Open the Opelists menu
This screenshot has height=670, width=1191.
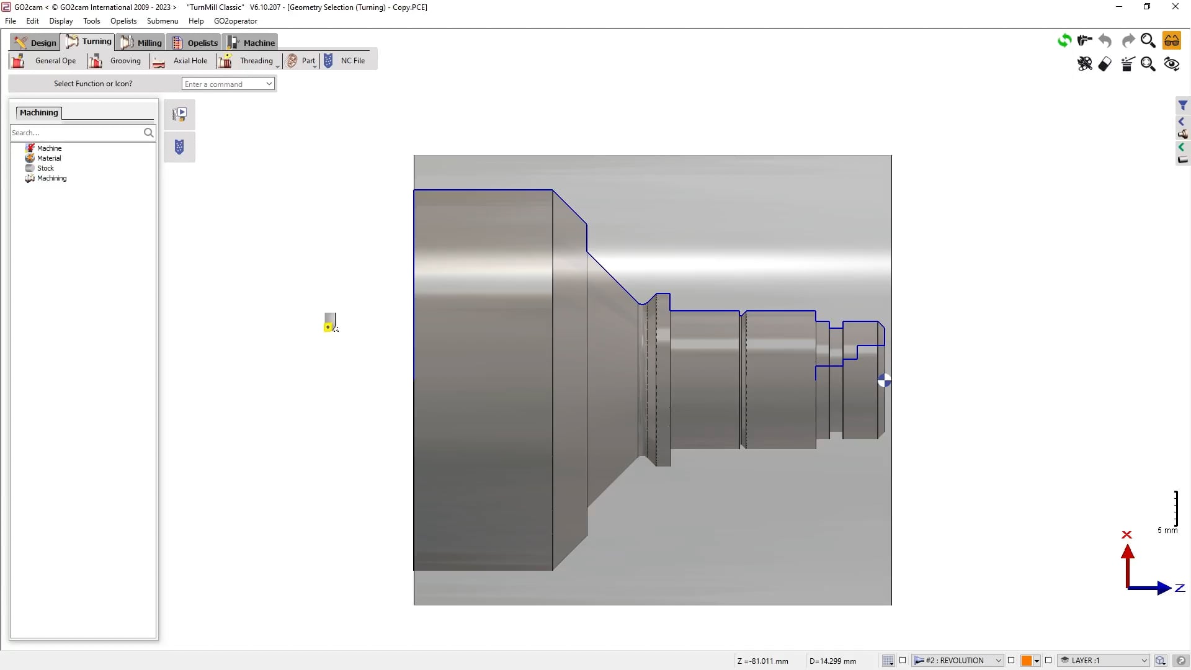pos(123,20)
